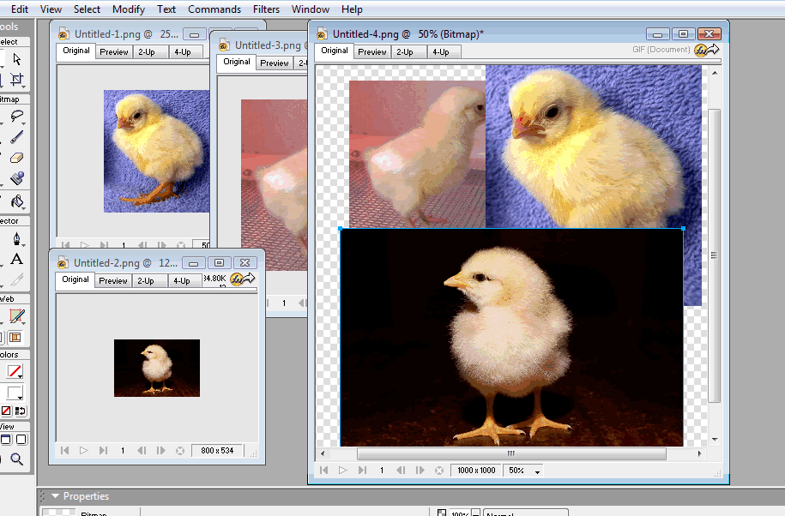The image size is (785, 516).
Task: Open the 2-Up tab in Untitled-1 window
Action: pyautogui.click(x=145, y=51)
